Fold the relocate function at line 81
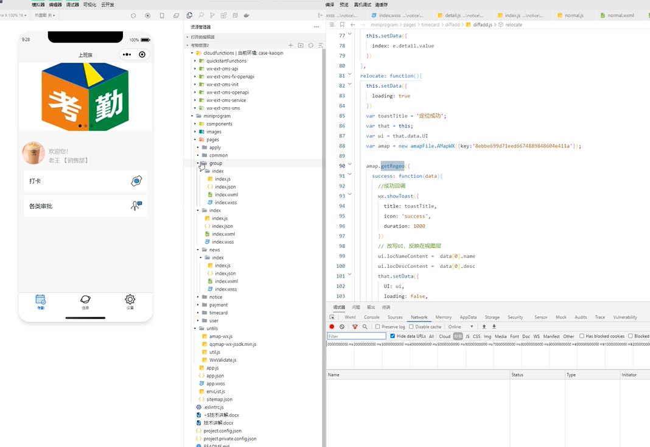Viewport: 650px width, 447px height. [x=350, y=75]
